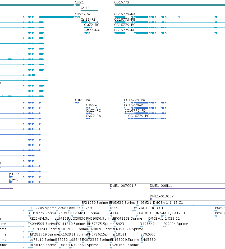The image size is (225, 249).
Task: Choose protein GstZ2-PC label
Action: 93,111
